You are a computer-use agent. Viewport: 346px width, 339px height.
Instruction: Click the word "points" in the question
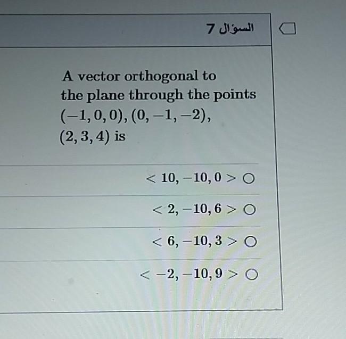click(x=235, y=95)
